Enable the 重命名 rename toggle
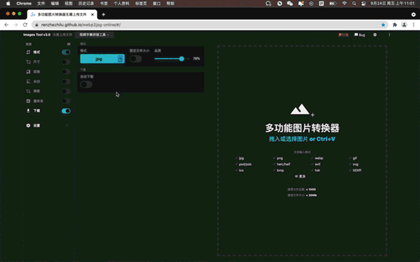This screenshot has width=420, height=262. (66, 101)
